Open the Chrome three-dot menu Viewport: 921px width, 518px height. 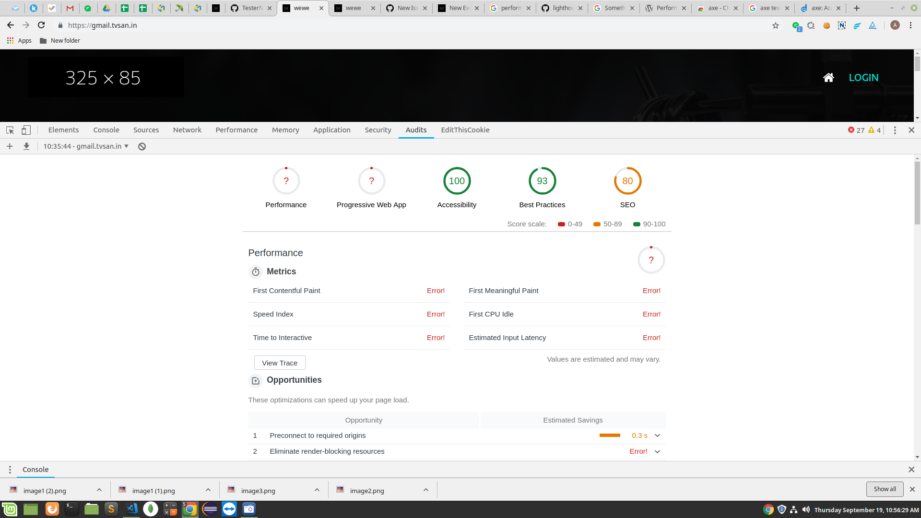pos(910,25)
